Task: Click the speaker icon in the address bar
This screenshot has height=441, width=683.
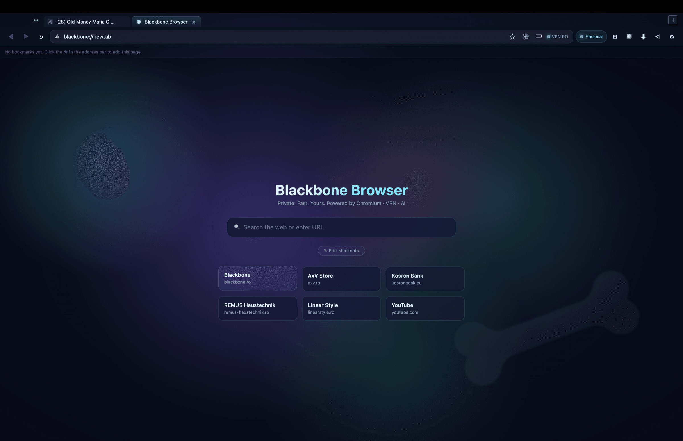Action: tap(526, 36)
